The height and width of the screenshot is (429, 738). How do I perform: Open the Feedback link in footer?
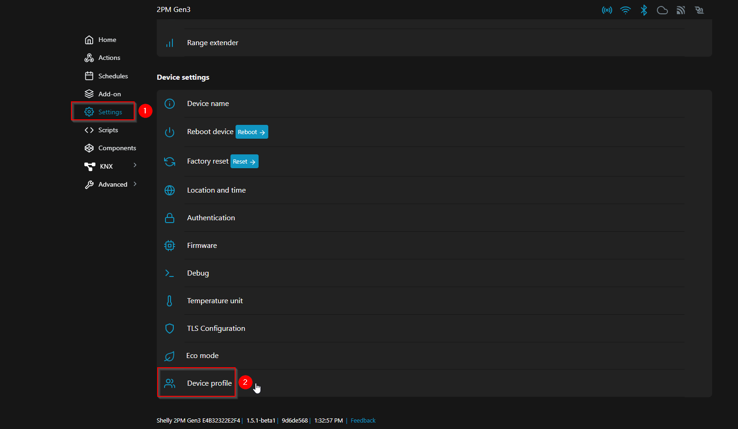pyautogui.click(x=363, y=421)
